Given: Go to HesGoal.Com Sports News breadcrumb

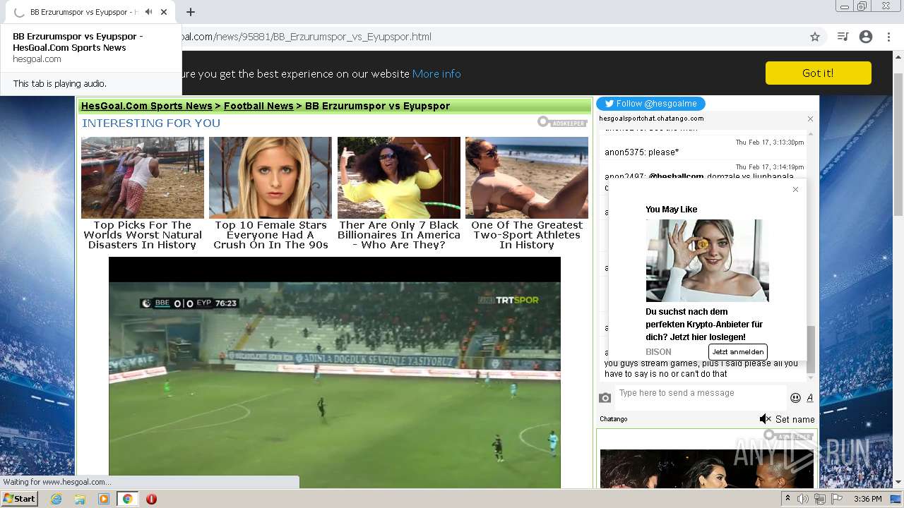Looking at the screenshot, I should (147, 106).
